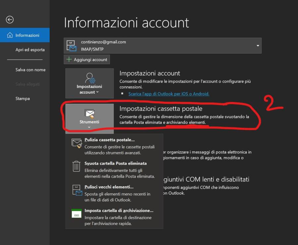The height and width of the screenshot is (245, 298).
Task: Click the trash can icon for Posta eliminata
Action: click(x=76, y=166)
